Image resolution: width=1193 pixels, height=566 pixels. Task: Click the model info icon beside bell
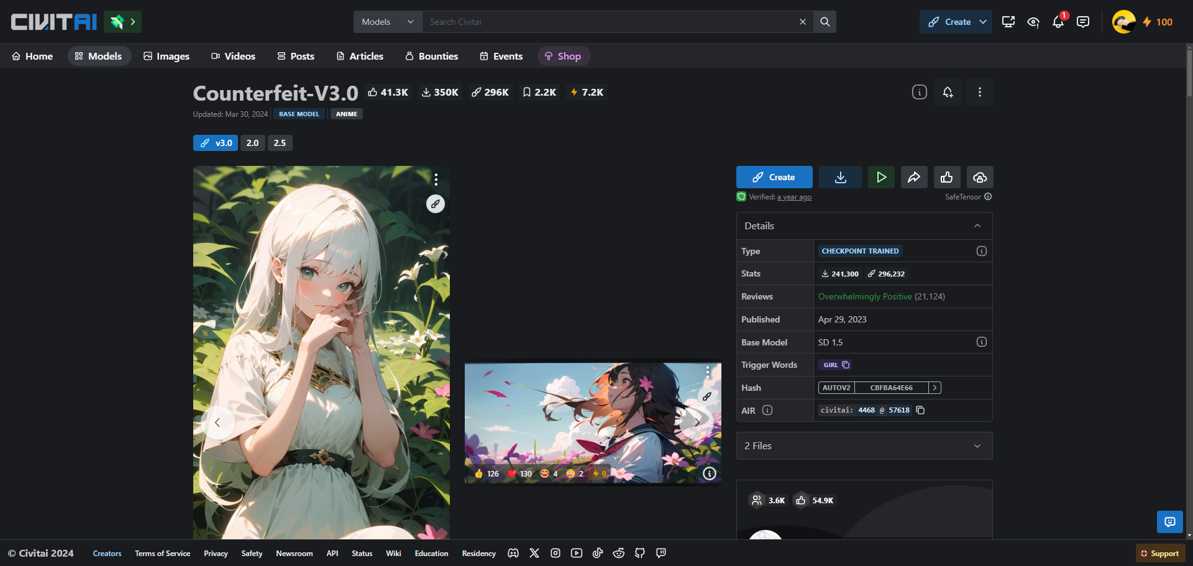point(920,92)
